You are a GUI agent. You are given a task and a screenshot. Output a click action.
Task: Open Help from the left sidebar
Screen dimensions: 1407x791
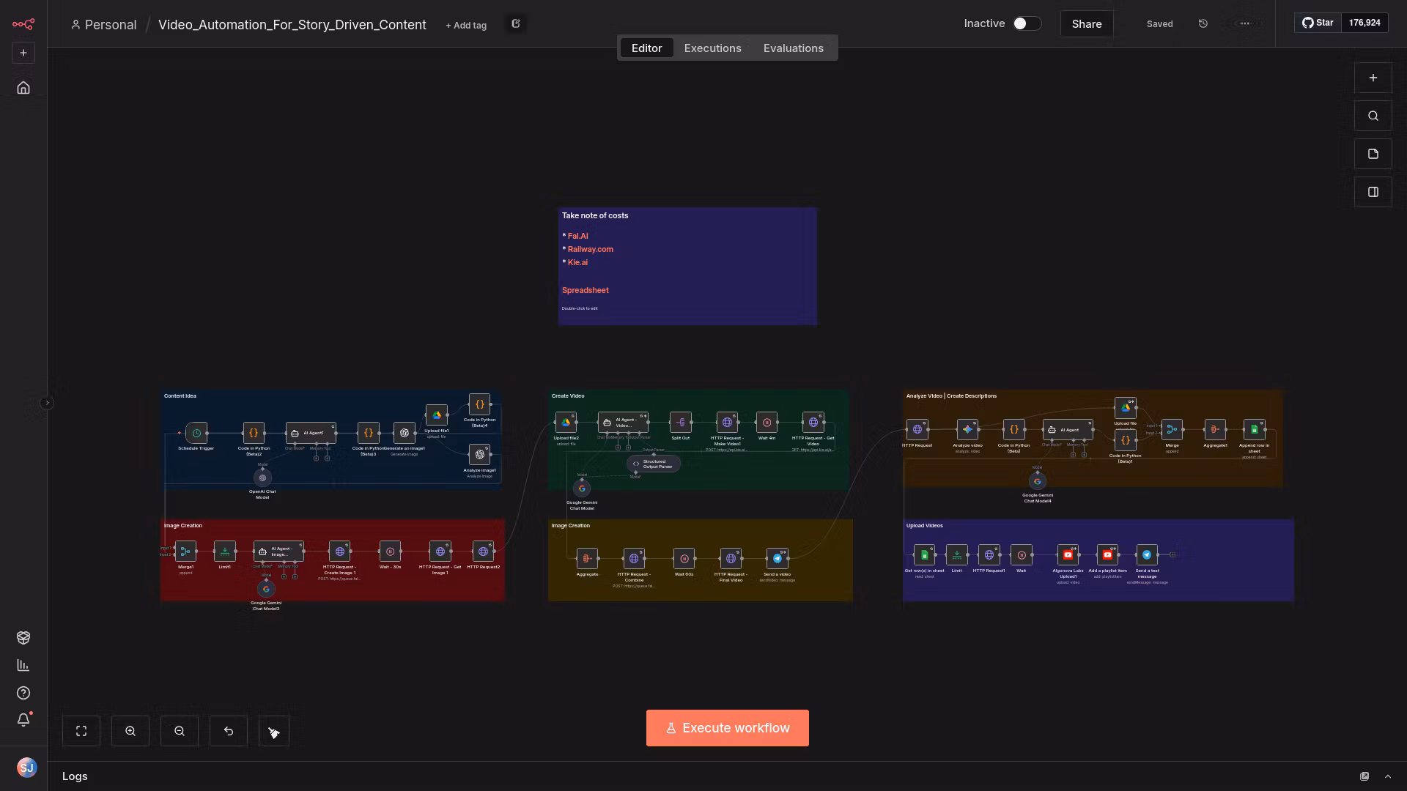pyautogui.click(x=23, y=693)
